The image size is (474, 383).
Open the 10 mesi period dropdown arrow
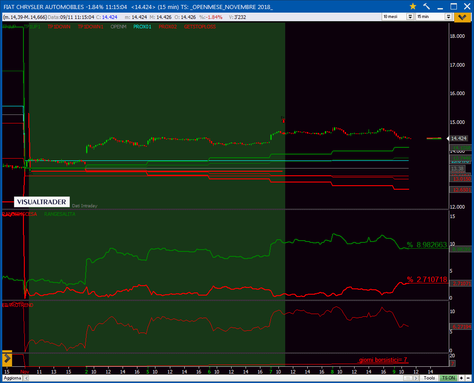coord(410,17)
